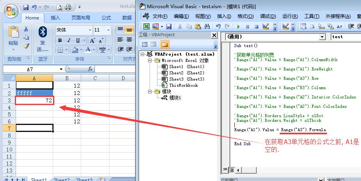Switch to Full Module View in code pane
Screen dimensions: 361x181
click(x=232, y=170)
